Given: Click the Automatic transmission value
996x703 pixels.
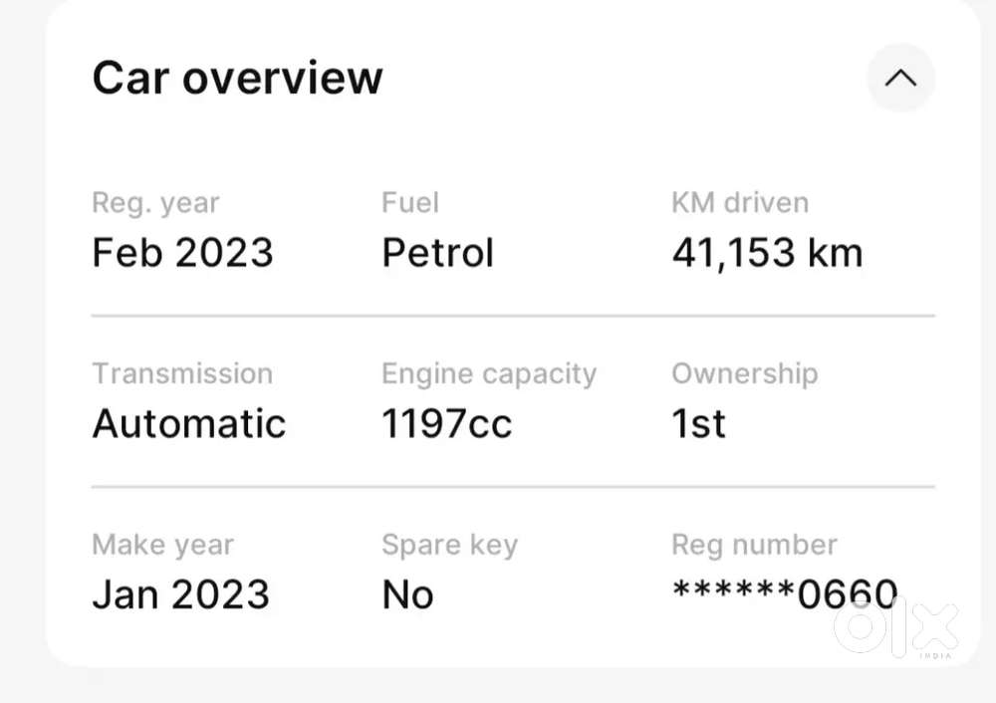Looking at the screenshot, I should [189, 423].
